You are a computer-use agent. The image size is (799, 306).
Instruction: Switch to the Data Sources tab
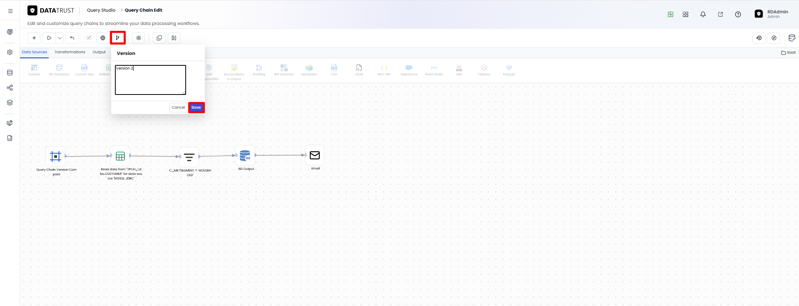tap(35, 52)
